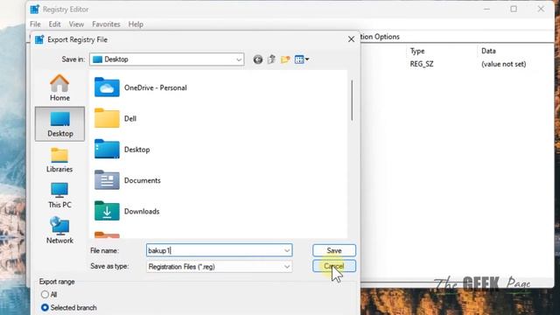Expand the view menu dropdown arrow
Image resolution: width=560 pixels, height=315 pixels.
[307, 59]
